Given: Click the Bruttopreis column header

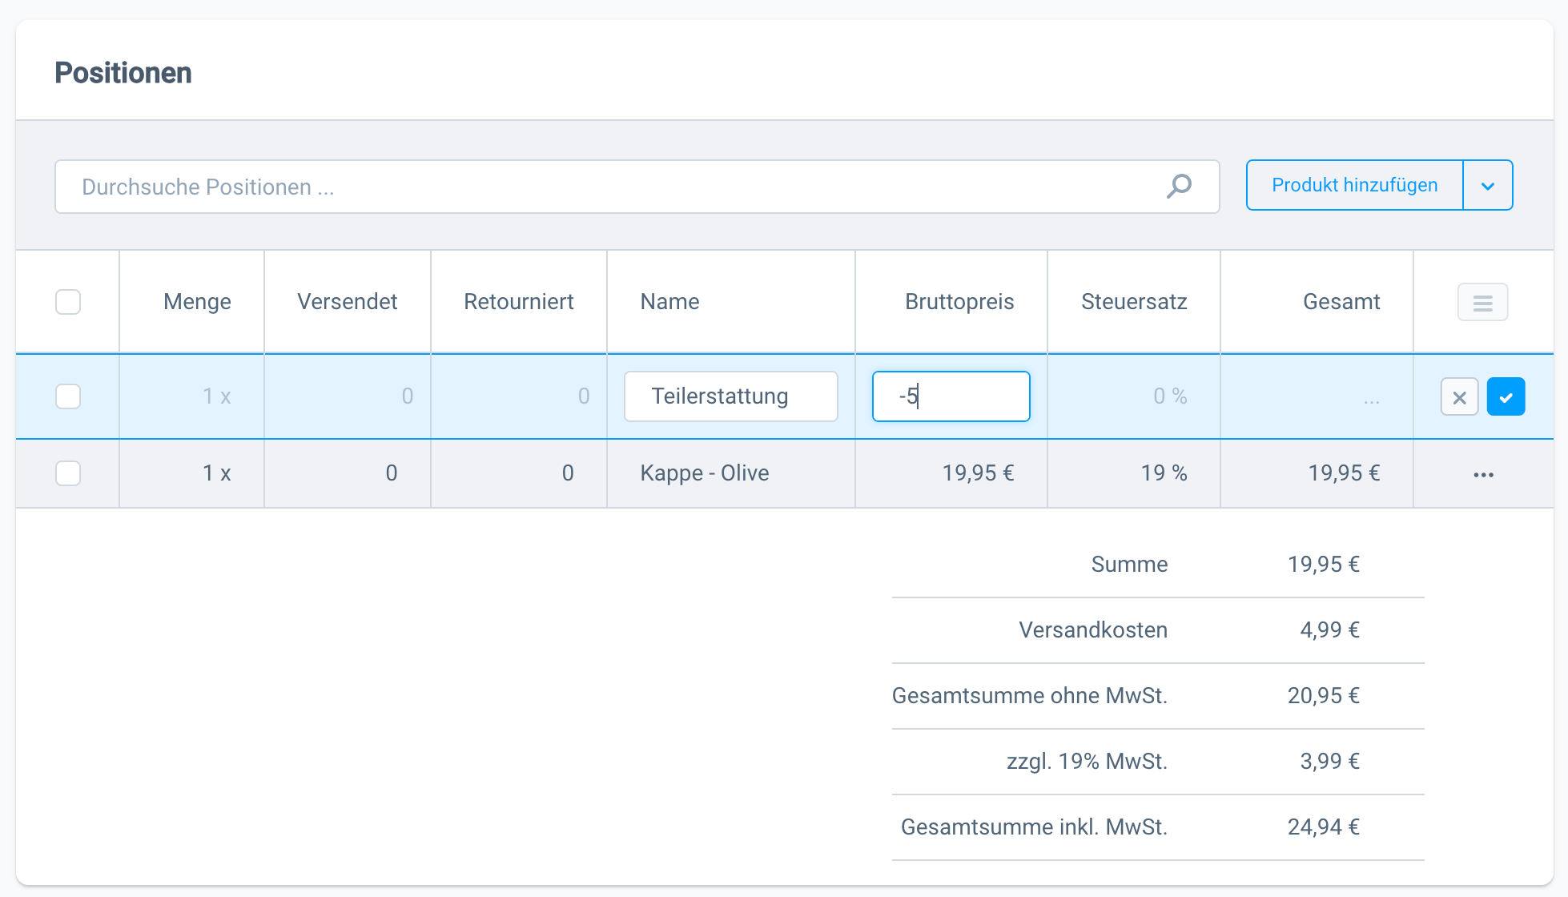Looking at the screenshot, I should click(x=959, y=302).
